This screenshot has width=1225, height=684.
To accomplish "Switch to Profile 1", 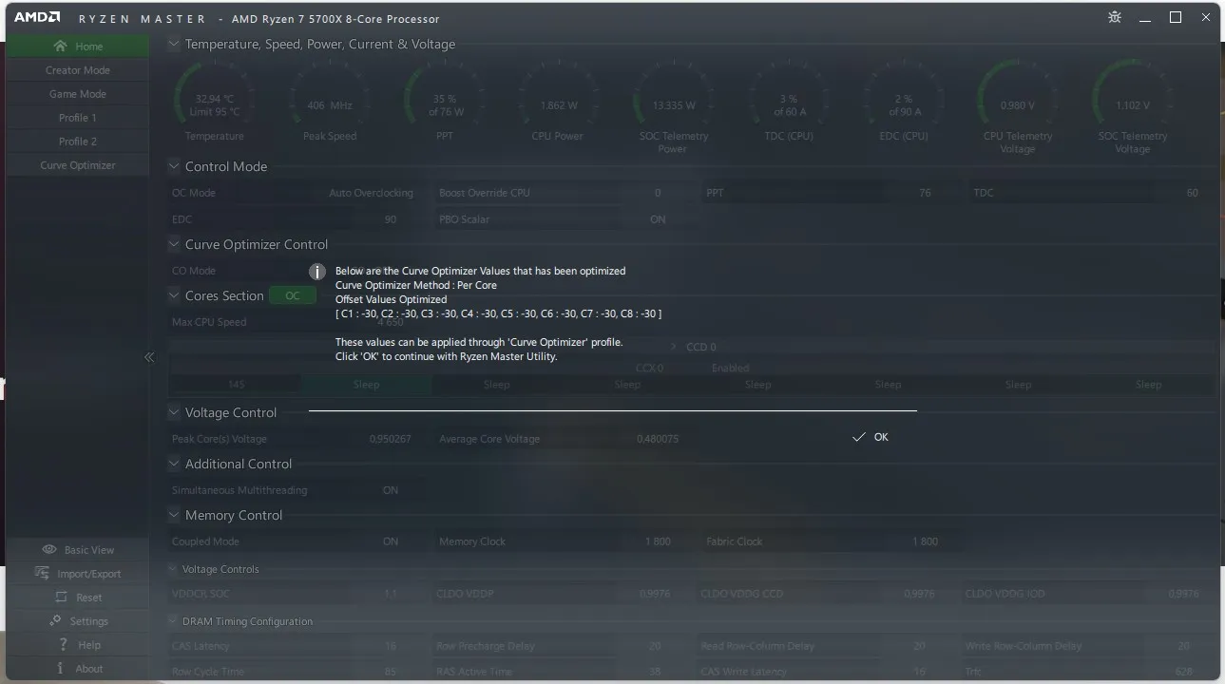I will tap(78, 118).
